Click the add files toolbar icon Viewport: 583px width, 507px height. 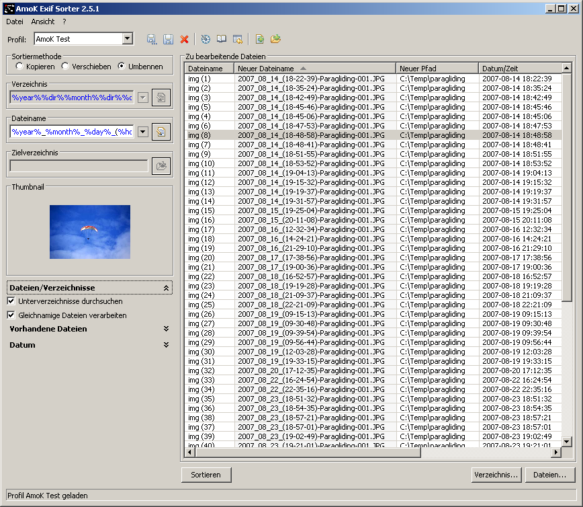(260, 40)
